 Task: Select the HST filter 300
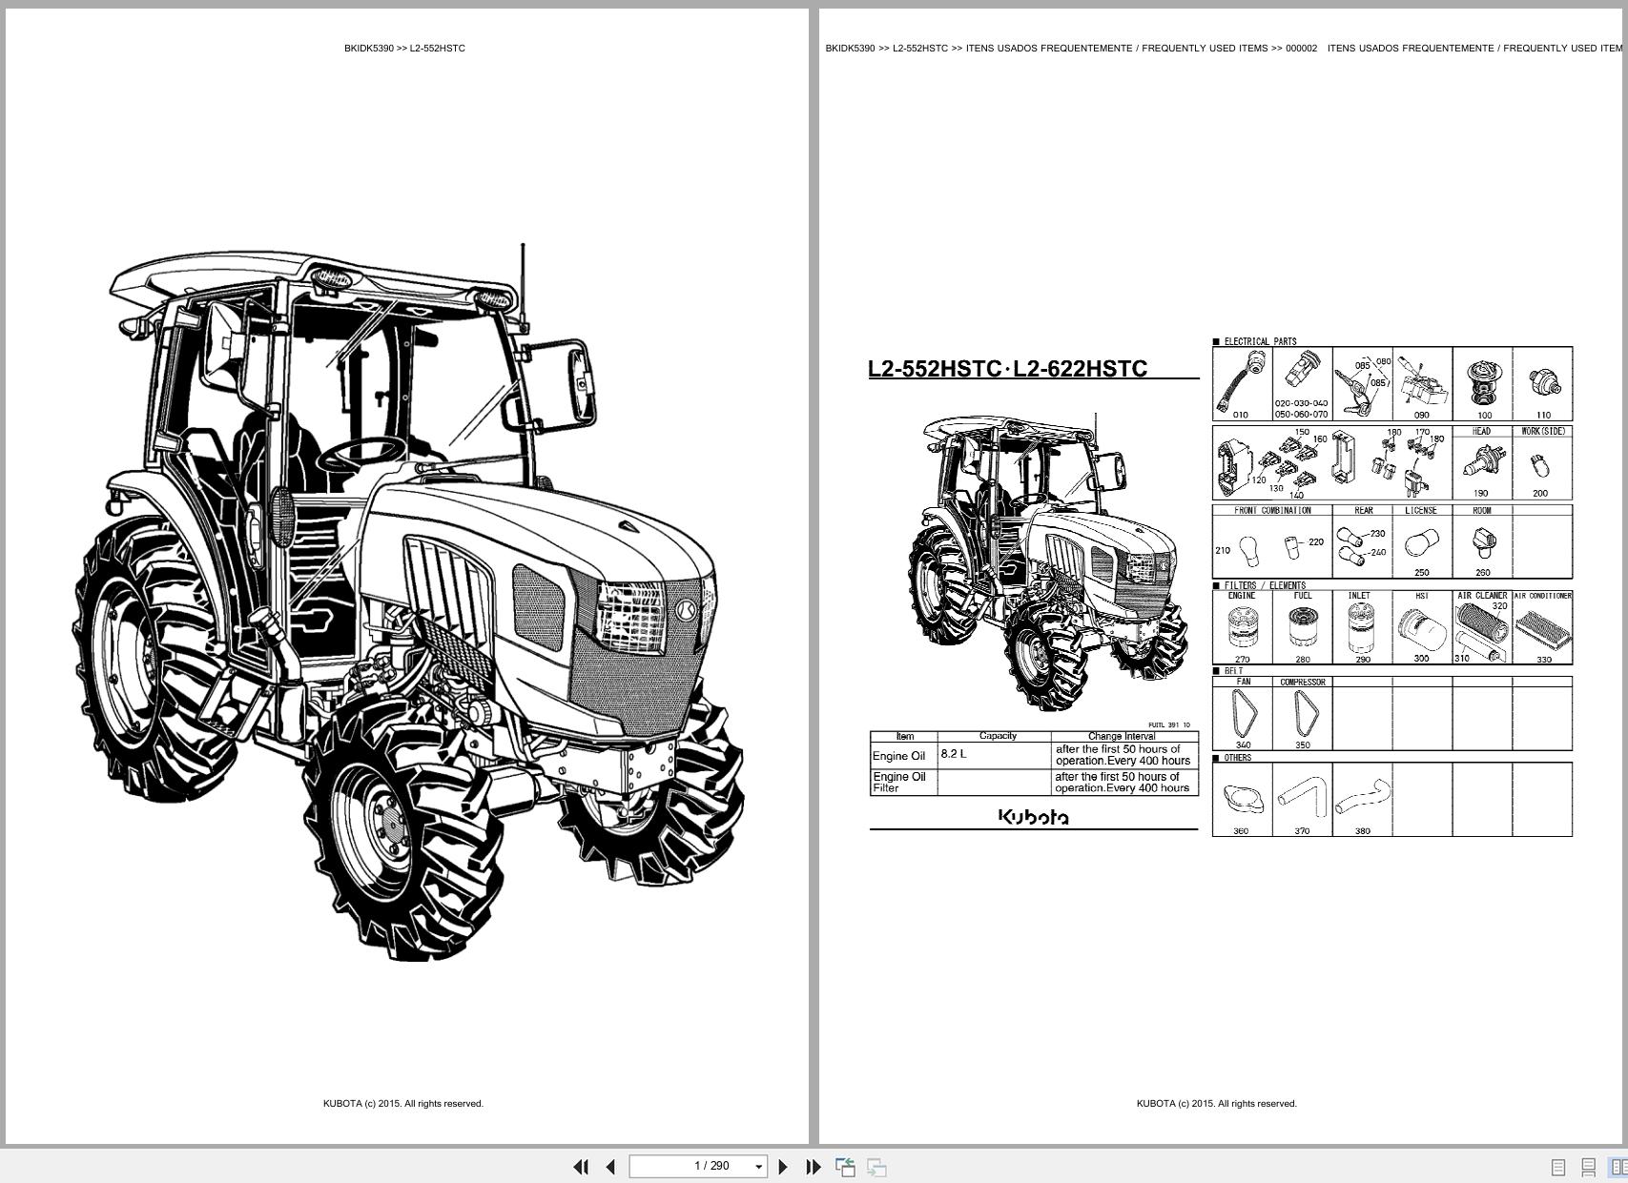point(1422,628)
